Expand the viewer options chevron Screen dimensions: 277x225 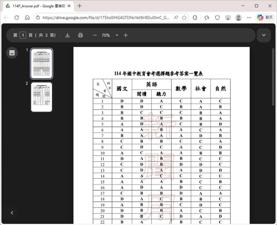(263, 35)
